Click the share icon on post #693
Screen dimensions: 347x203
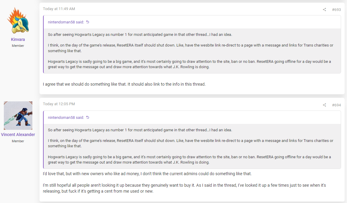324,9
